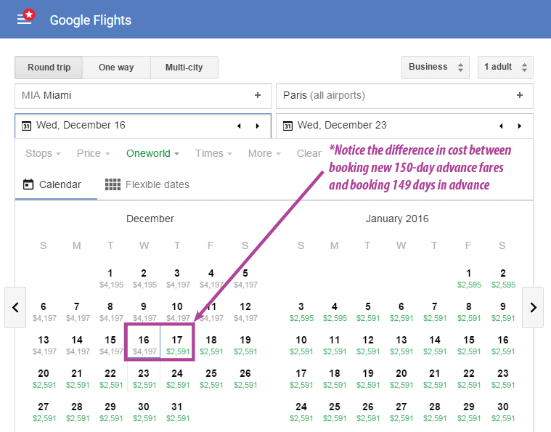
Task: Select December 31 in the calendar
Action: [177, 412]
